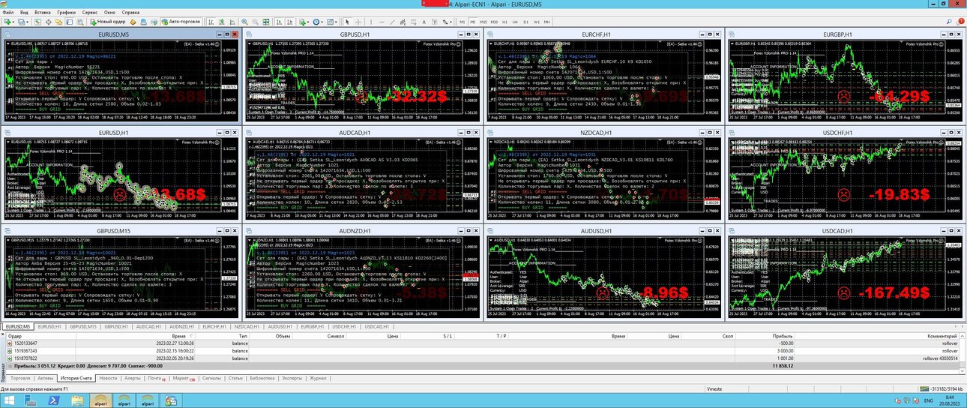
Task: Open the Templates dropdown
Action: click(x=332, y=22)
